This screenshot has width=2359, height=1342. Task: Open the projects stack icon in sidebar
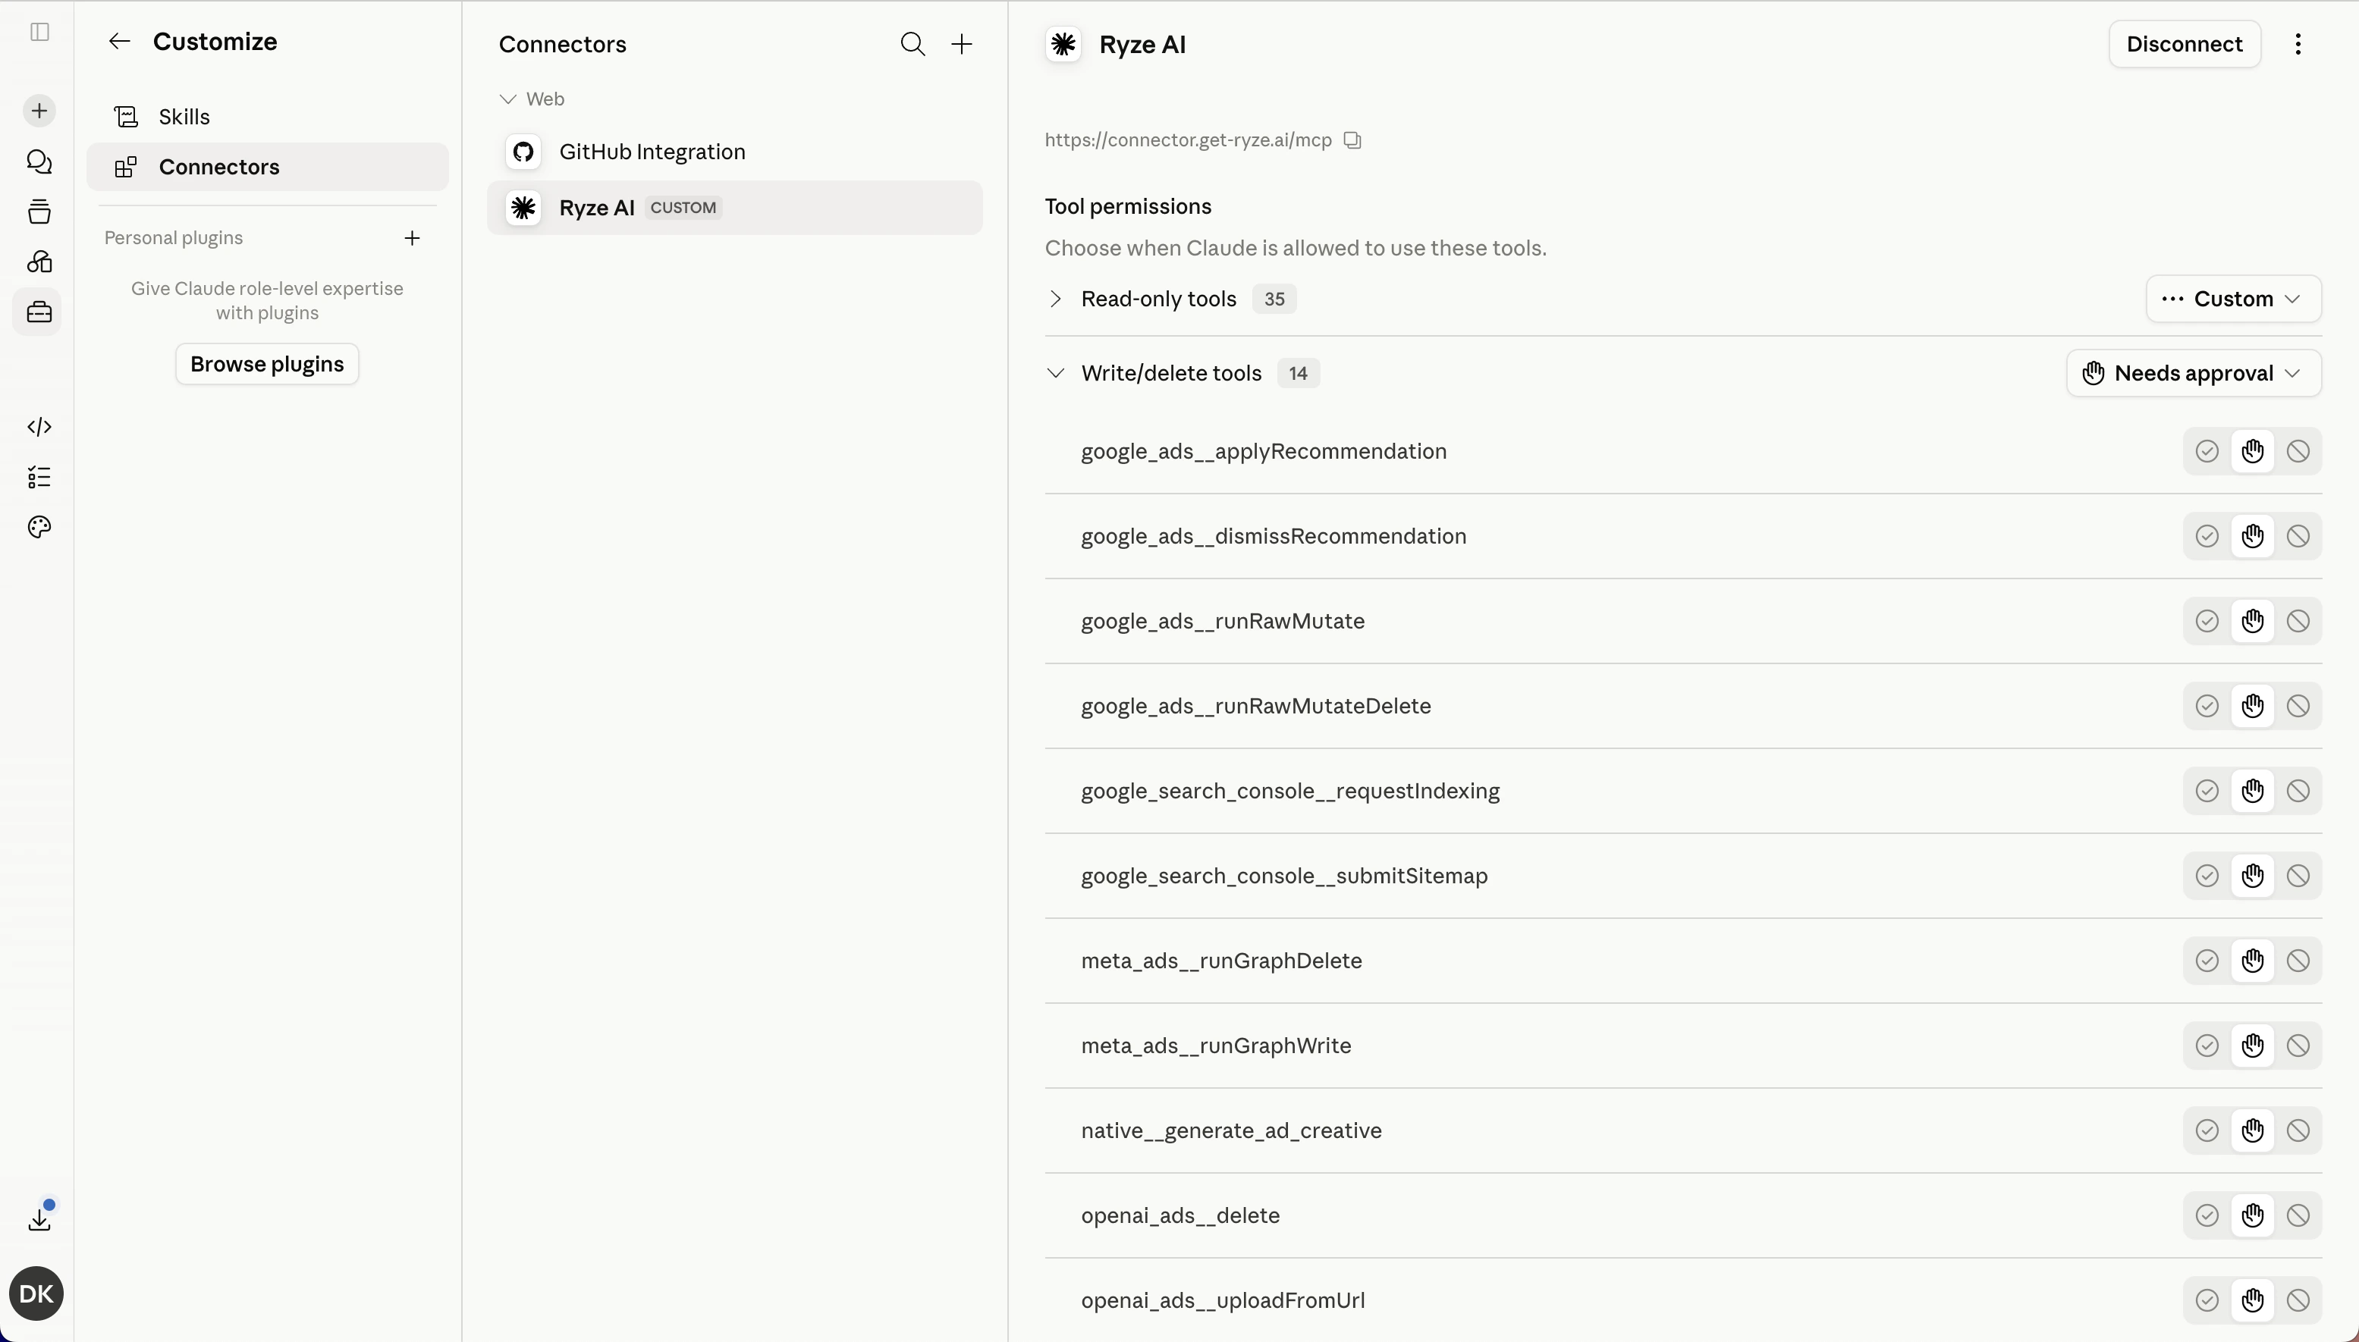39,212
